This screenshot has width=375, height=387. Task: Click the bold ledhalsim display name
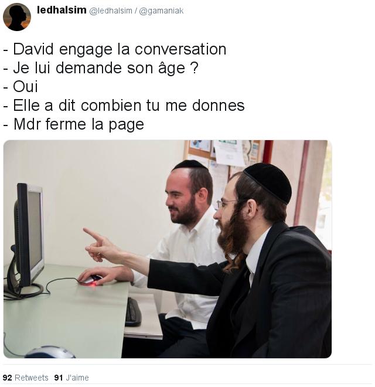point(62,10)
